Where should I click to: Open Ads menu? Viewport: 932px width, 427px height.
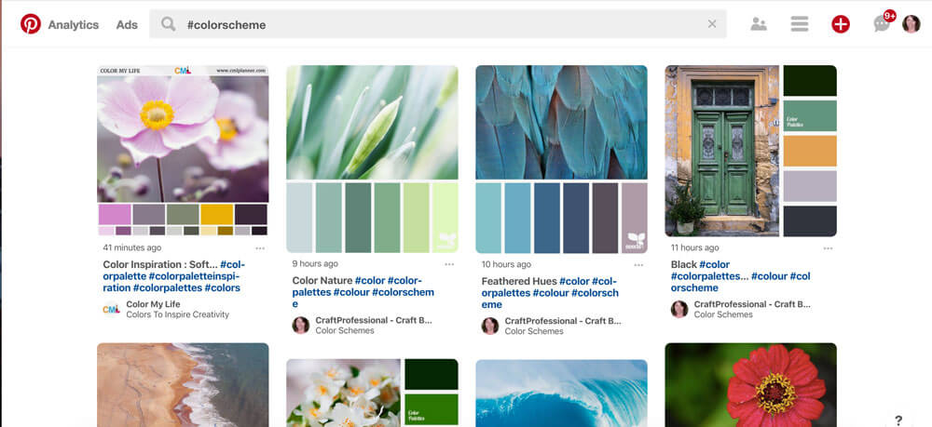[127, 25]
